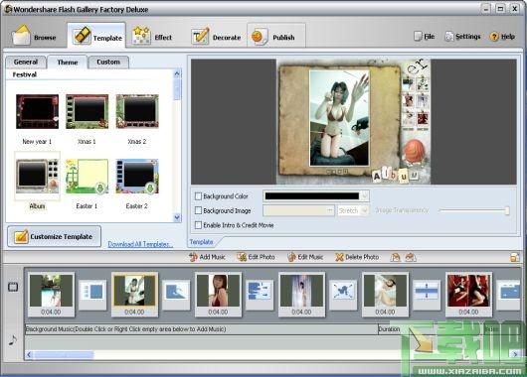Screen dimensions: 527x377
Task: Choose the Easter 1 template
Action: point(88,177)
